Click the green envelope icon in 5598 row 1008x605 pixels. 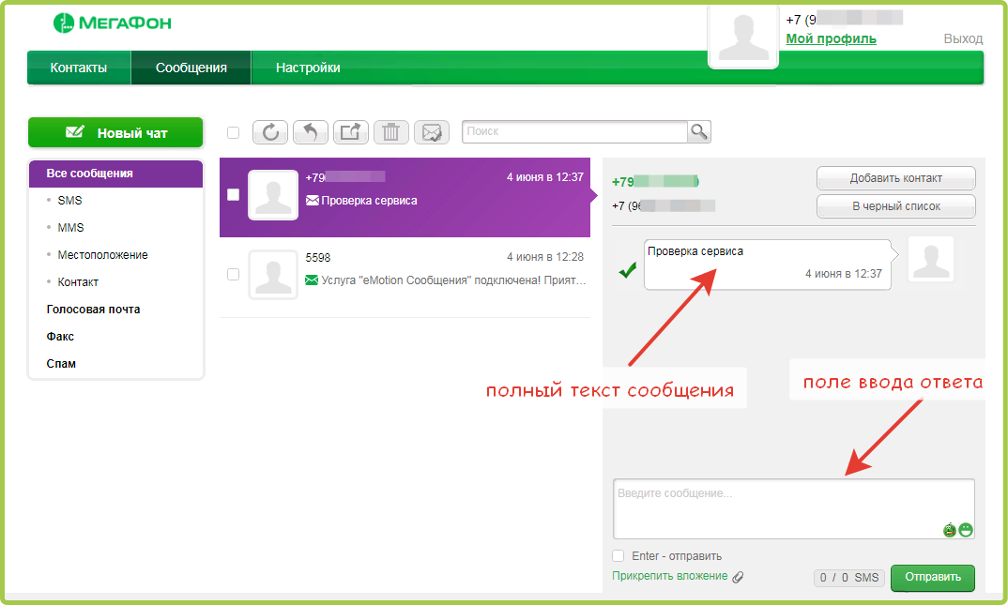click(312, 280)
